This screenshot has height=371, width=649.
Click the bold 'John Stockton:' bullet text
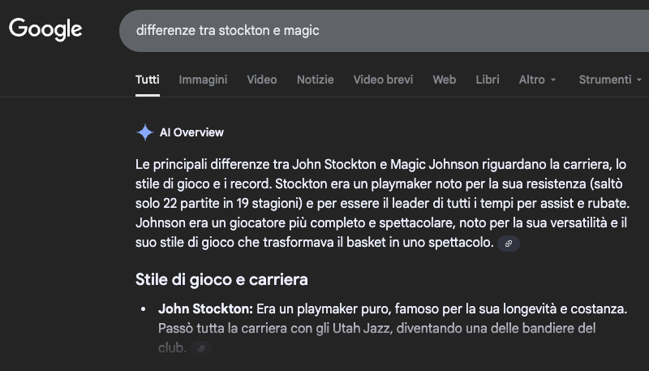click(205, 308)
